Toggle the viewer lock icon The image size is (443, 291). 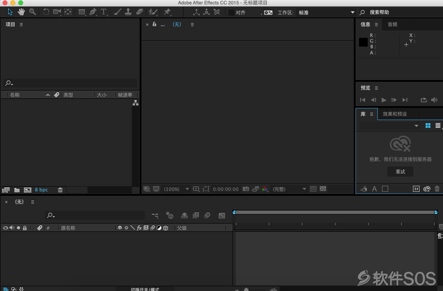154,24
